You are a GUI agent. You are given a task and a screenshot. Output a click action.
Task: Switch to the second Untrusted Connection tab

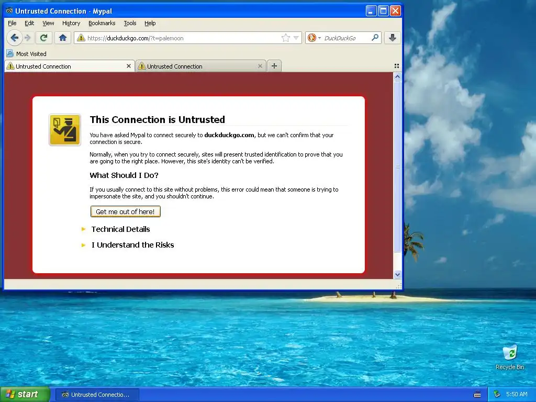[201, 66]
